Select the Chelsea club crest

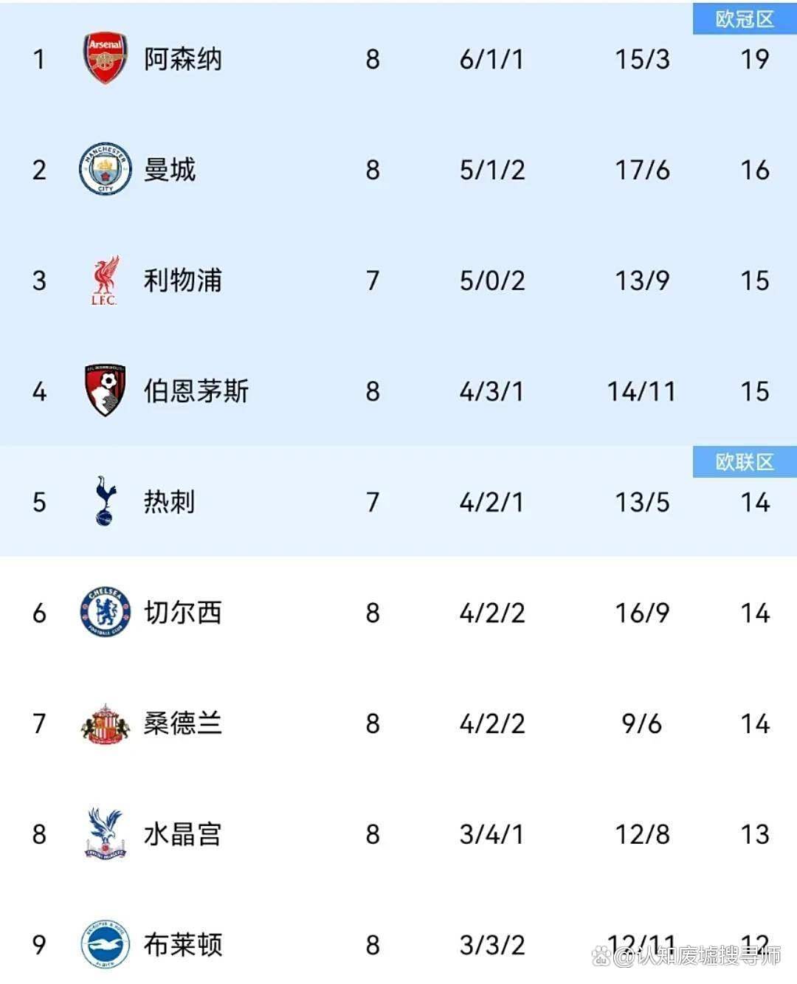click(x=103, y=613)
